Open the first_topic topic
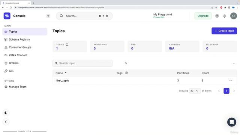 [63, 81]
